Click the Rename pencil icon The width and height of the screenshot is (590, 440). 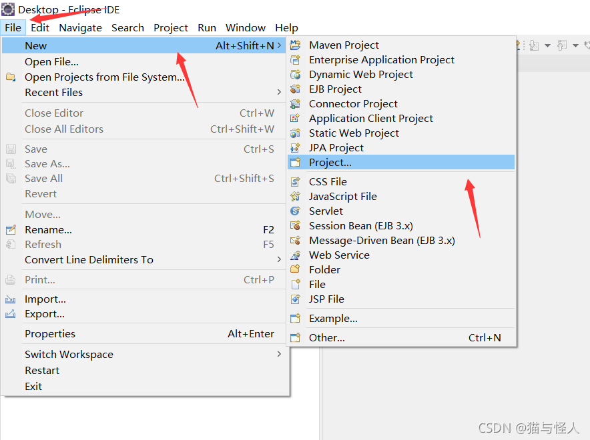coord(11,229)
